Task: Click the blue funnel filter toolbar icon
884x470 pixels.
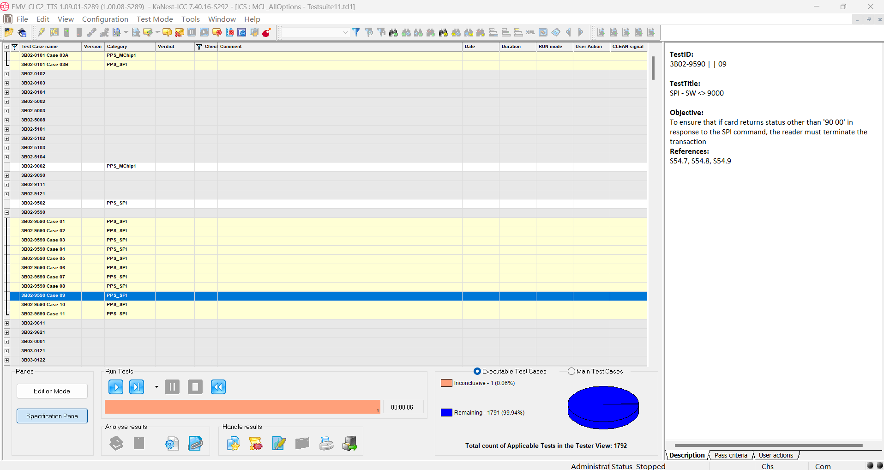Action: [356, 32]
